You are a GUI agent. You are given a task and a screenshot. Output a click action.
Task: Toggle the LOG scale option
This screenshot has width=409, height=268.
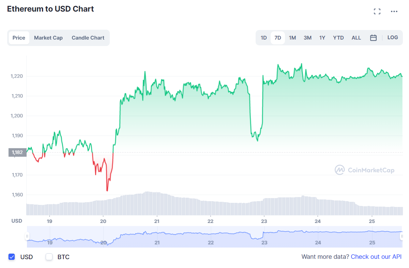tap(393, 38)
